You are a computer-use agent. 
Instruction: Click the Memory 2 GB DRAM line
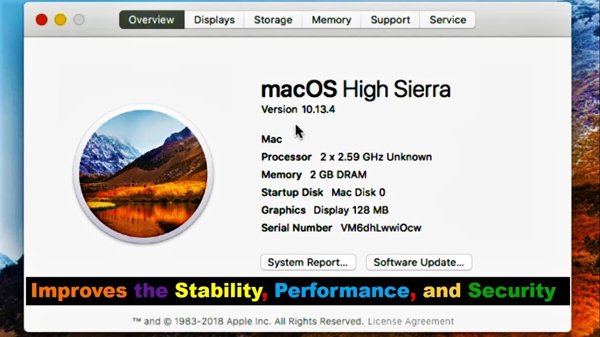pos(314,175)
